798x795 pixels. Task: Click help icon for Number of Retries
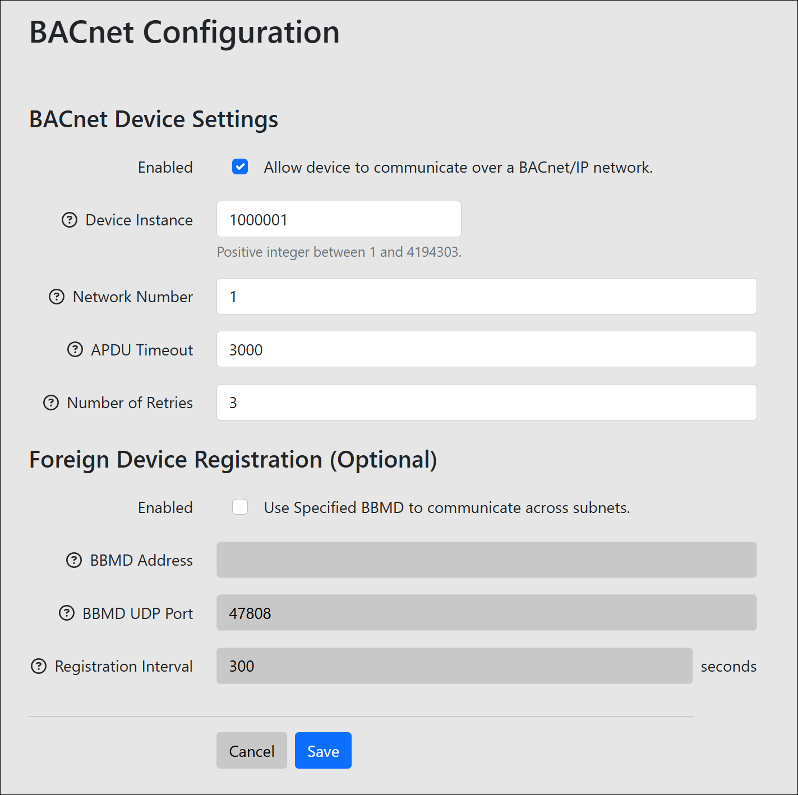pyautogui.click(x=51, y=403)
